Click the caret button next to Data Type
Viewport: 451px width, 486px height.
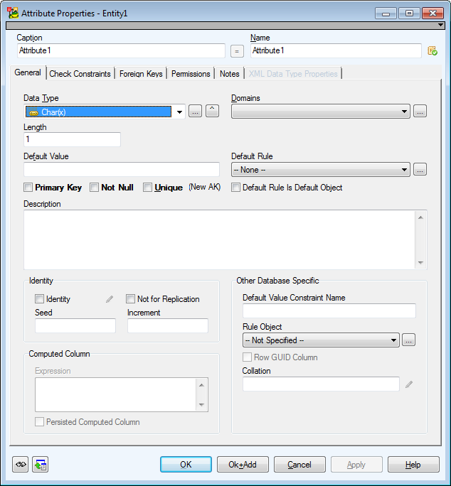pyautogui.click(x=212, y=111)
